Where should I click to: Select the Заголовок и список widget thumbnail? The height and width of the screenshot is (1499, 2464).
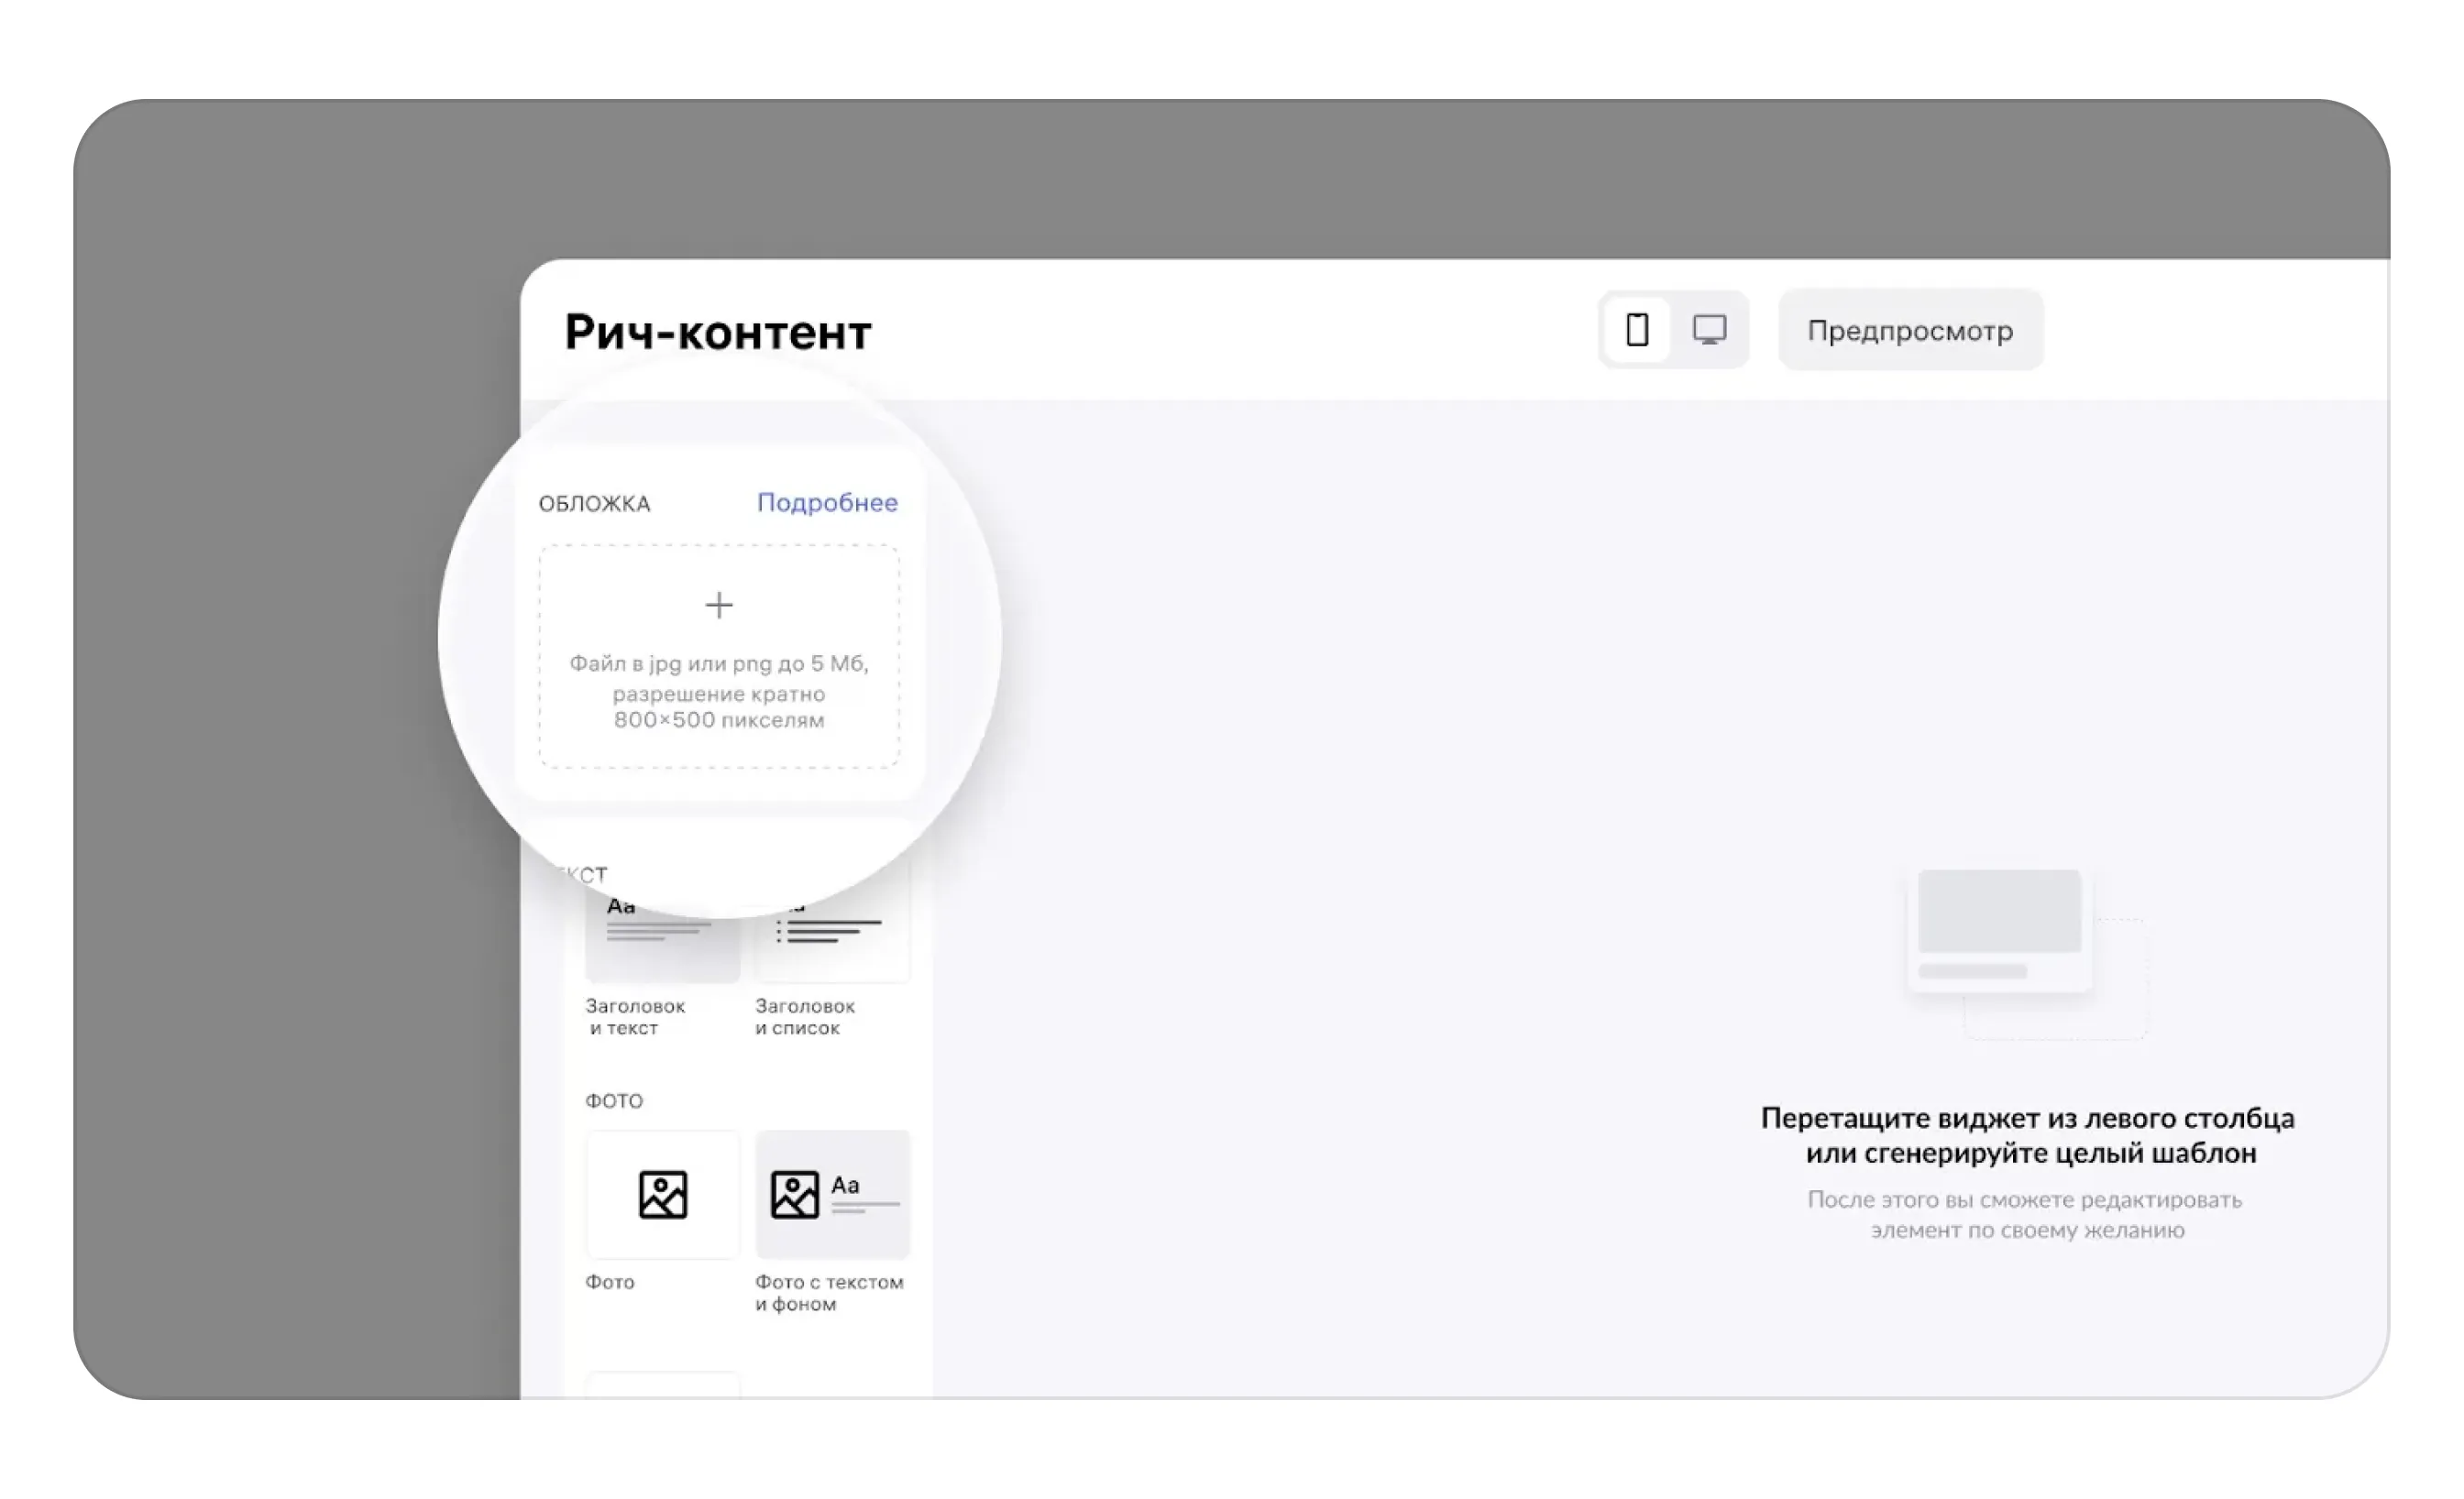832,945
